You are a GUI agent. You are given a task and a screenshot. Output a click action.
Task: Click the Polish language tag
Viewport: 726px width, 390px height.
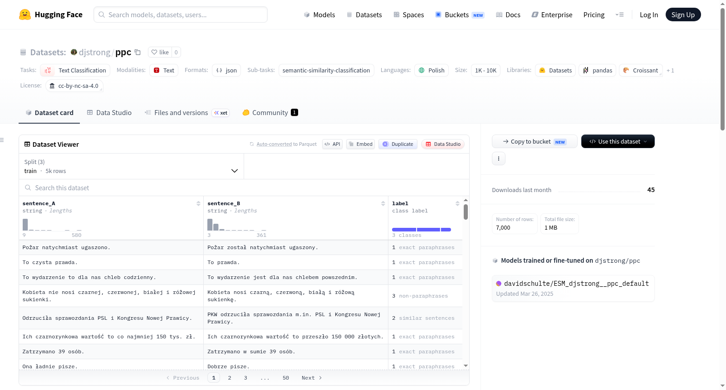(432, 70)
